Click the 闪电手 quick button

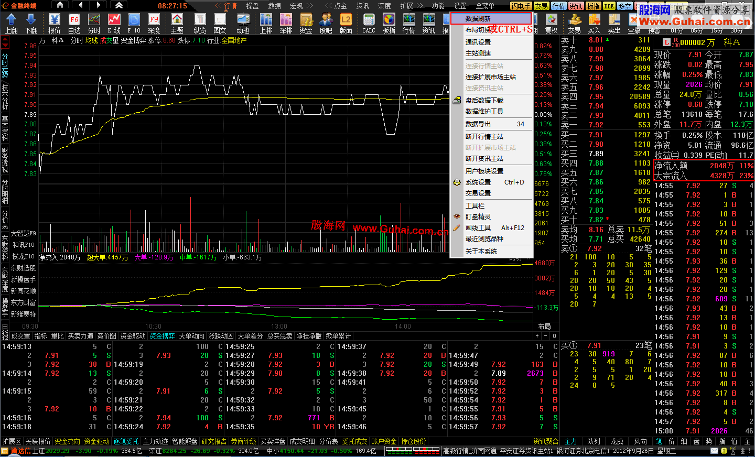click(x=521, y=6)
